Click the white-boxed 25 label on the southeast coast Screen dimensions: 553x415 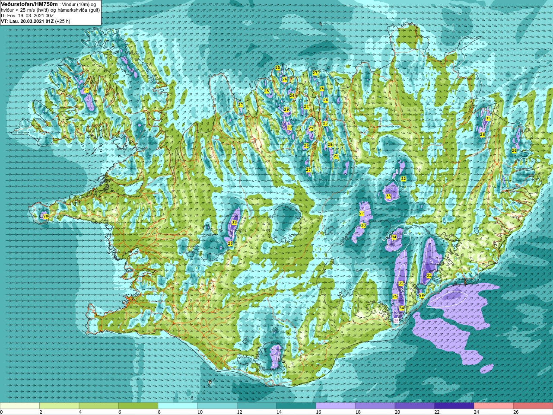tap(396, 321)
